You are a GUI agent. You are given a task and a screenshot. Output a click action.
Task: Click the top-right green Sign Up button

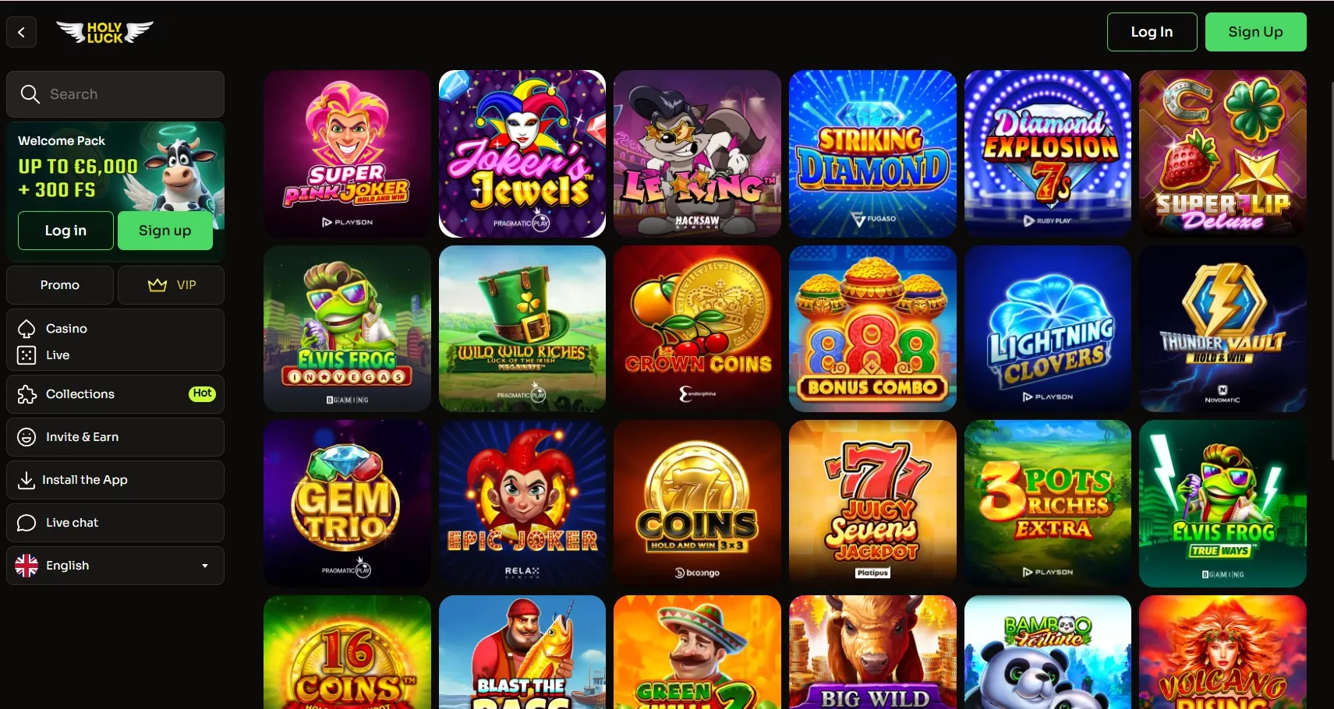[x=1255, y=32]
